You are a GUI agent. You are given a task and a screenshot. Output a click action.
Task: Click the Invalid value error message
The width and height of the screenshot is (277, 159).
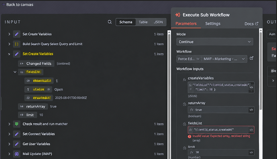tap(221, 136)
